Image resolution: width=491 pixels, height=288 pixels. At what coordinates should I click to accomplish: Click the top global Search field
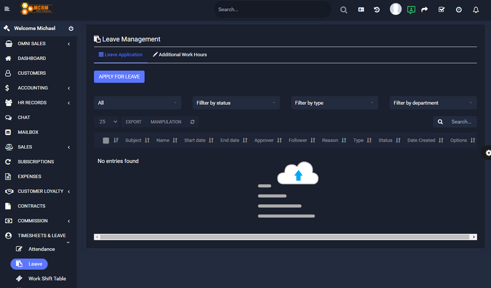[x=272, y=9]
